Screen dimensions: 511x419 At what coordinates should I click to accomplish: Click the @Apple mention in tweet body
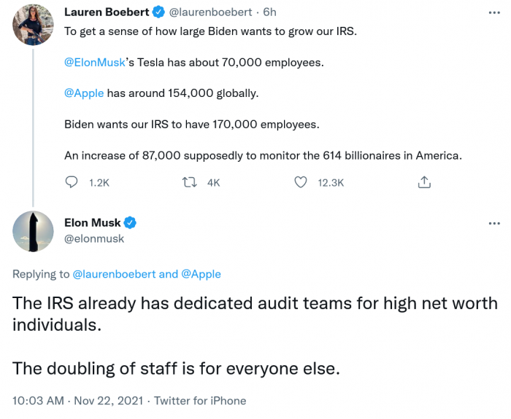point(84,93)
